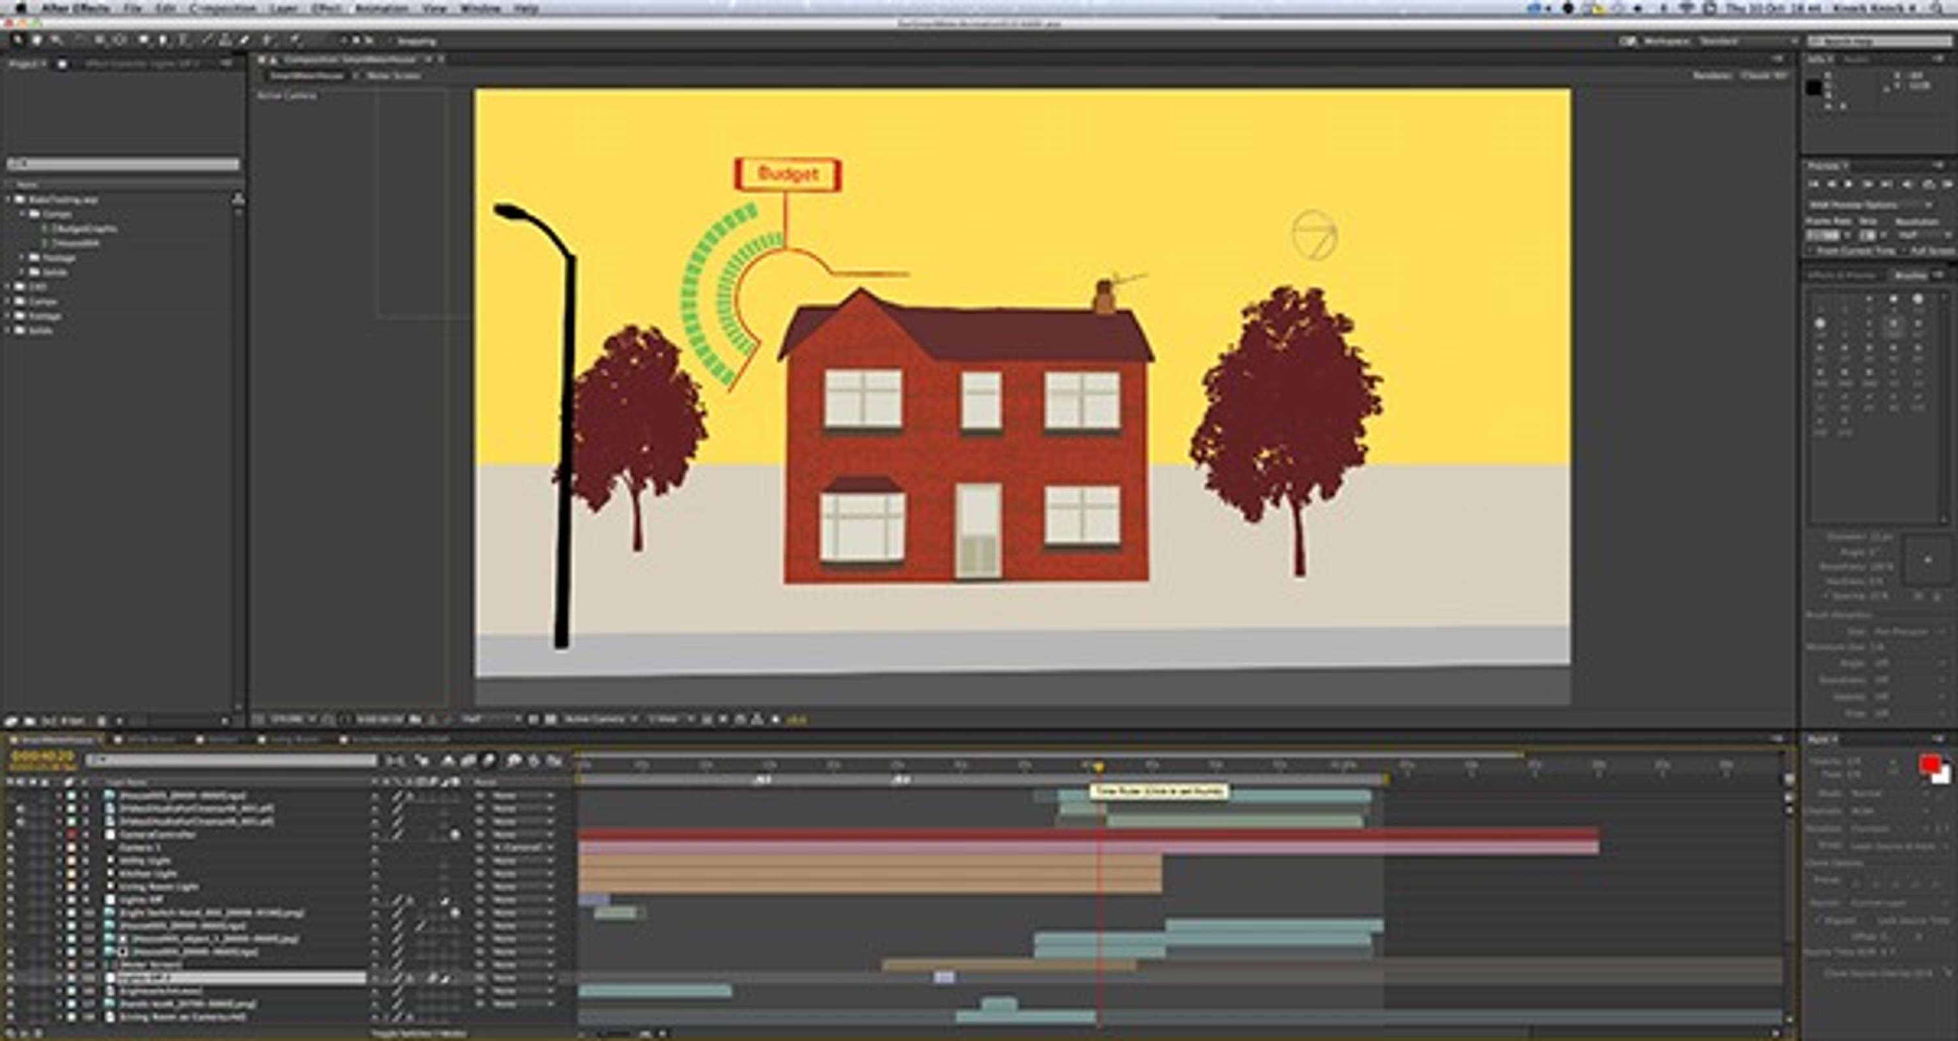Delete selected item with Project panel trash
The width and height of the screenshot is (1958, 1041).
[101, 721]
